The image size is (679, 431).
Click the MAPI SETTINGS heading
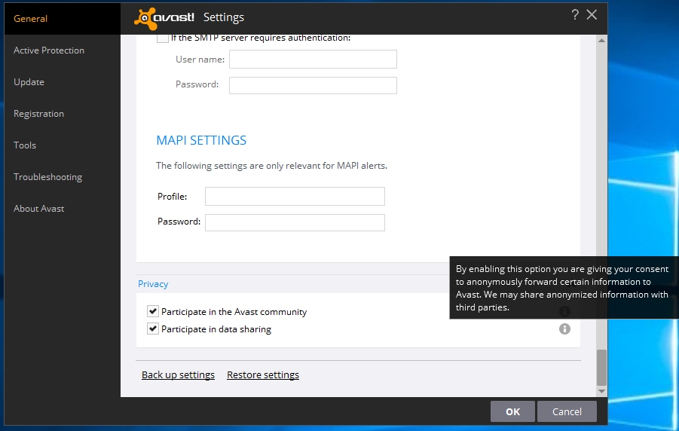[x=201, y=140]
